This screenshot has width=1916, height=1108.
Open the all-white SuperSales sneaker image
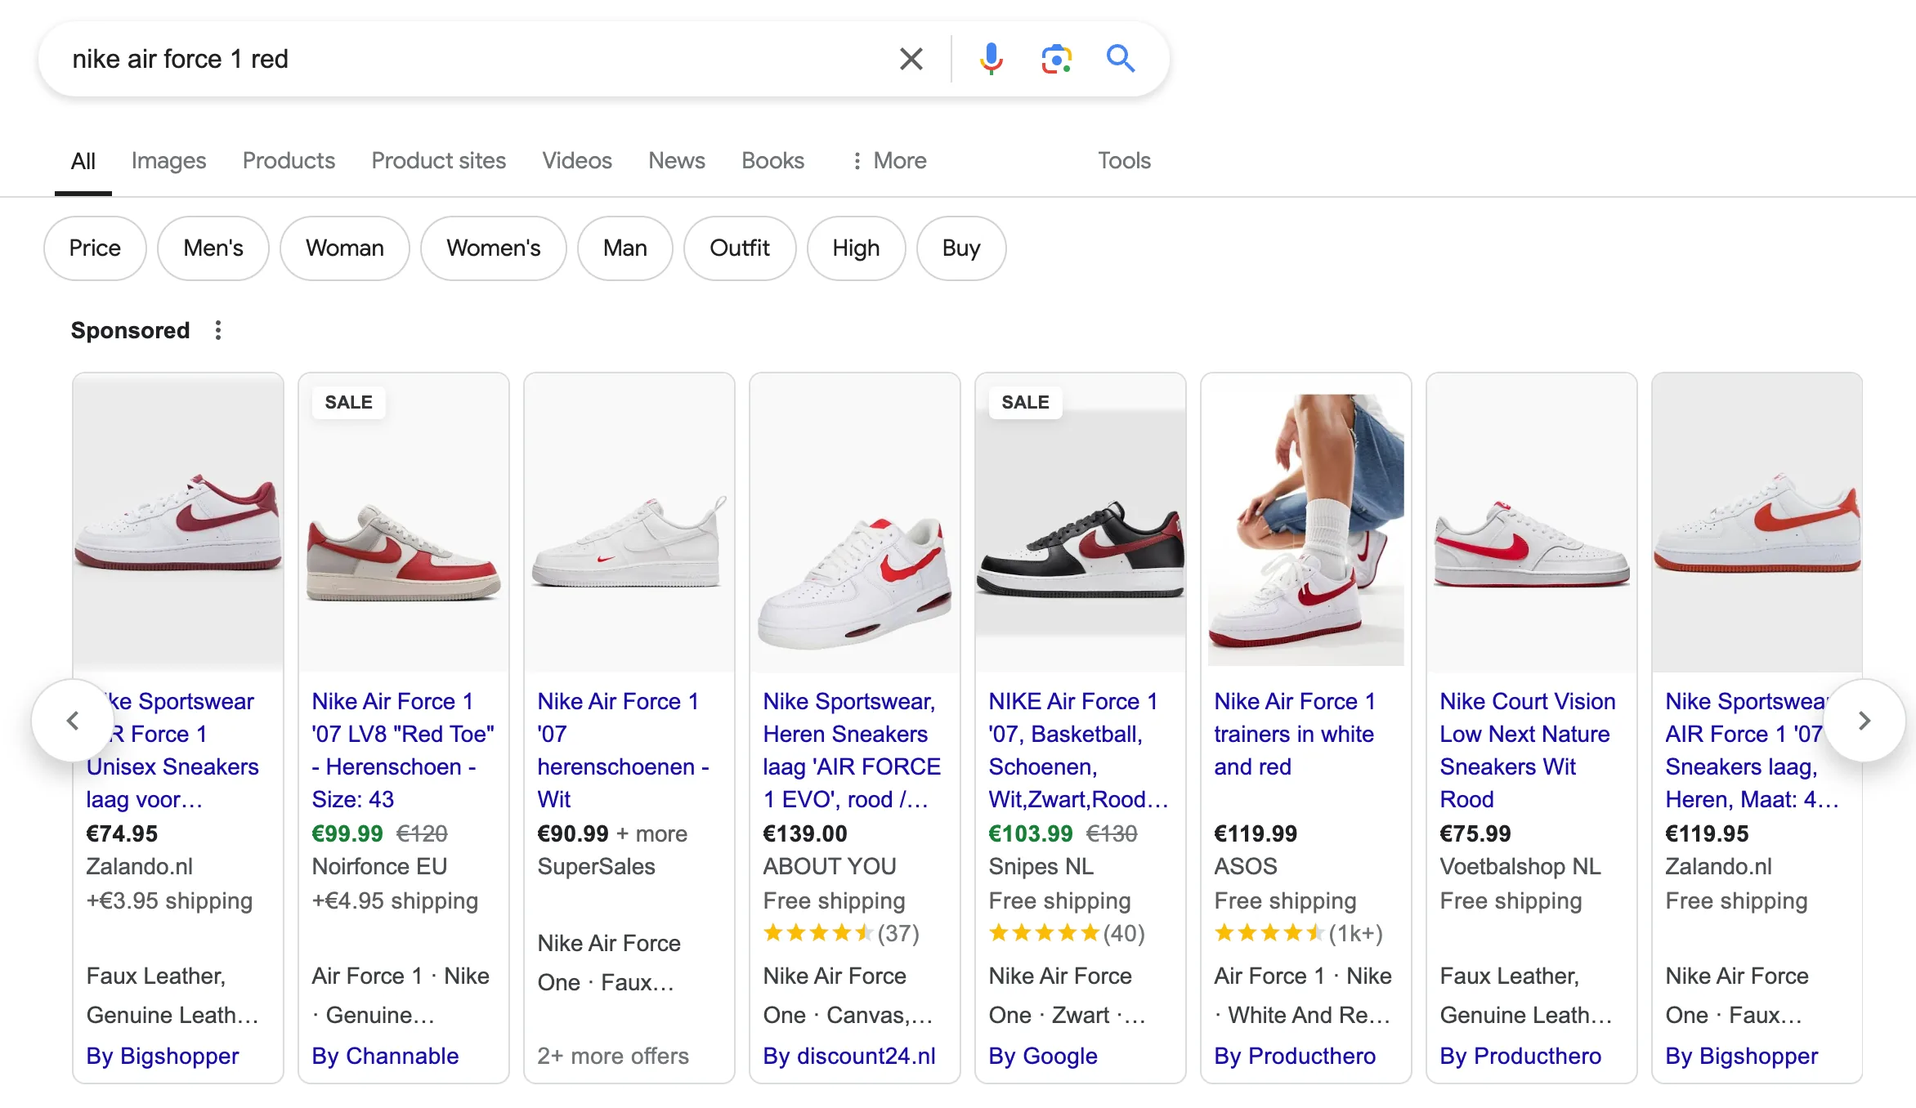629,523
